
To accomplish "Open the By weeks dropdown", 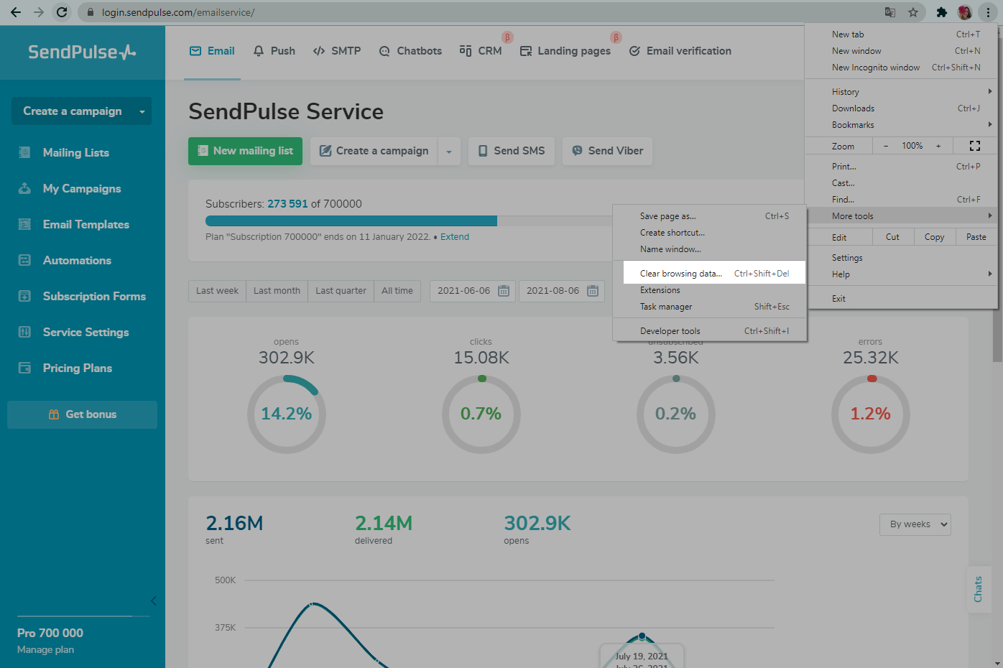I will (x=915, y=524).
